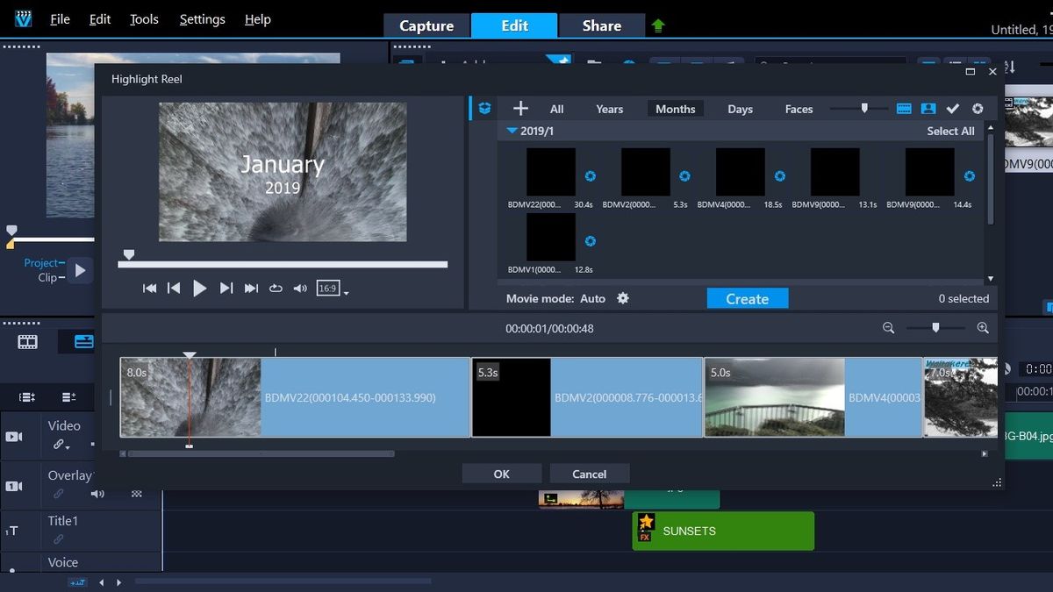Open the Settings menu

coord(202,18)
